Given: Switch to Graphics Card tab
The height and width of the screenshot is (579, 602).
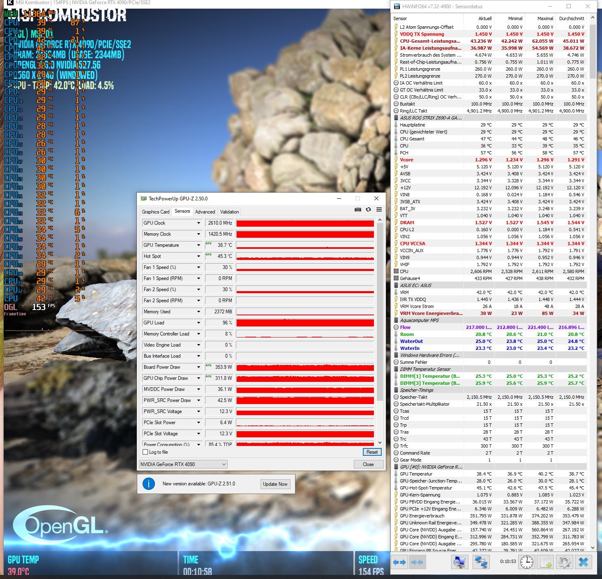Looking at the screenshot, I should 156,212.
